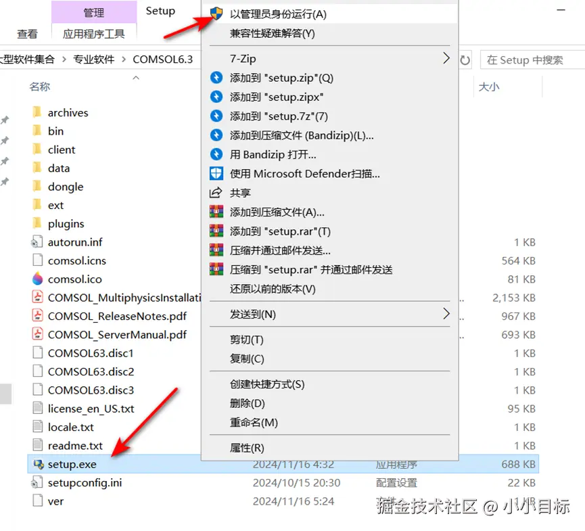Click the WinRAR icon beside Add to setup.rar

(216, 231)
